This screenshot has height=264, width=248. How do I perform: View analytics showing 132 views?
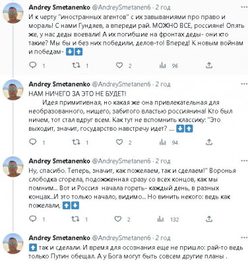pyautogui.click(x=168, y=219)
